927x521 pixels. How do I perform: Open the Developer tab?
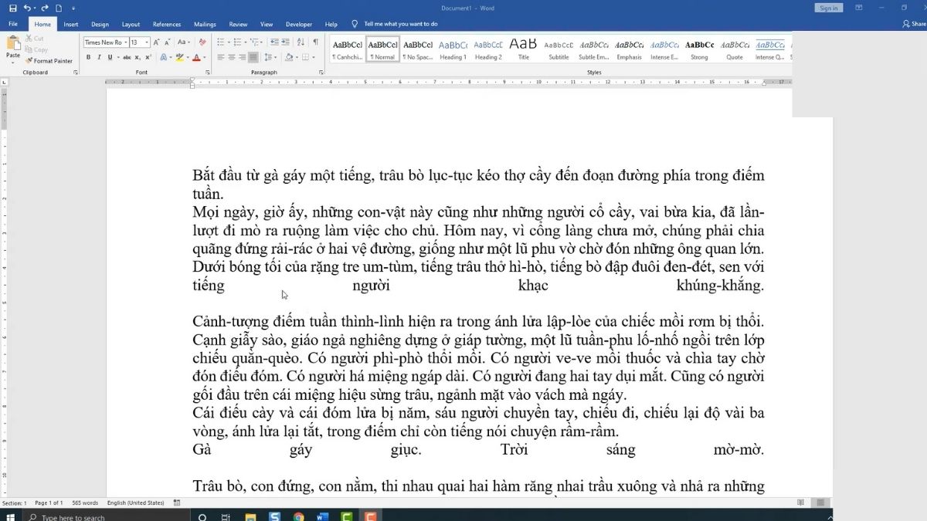pyautogui.click(x=299, y=24)
